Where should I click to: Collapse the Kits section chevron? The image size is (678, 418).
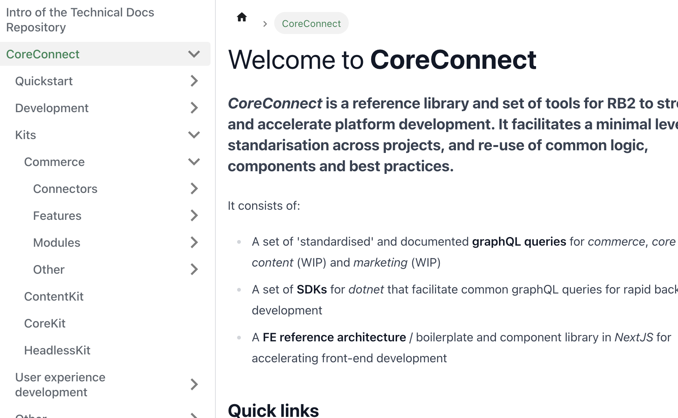(194, 135)
